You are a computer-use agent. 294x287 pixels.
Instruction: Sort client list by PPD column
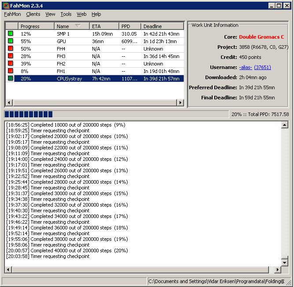point(130,26)
